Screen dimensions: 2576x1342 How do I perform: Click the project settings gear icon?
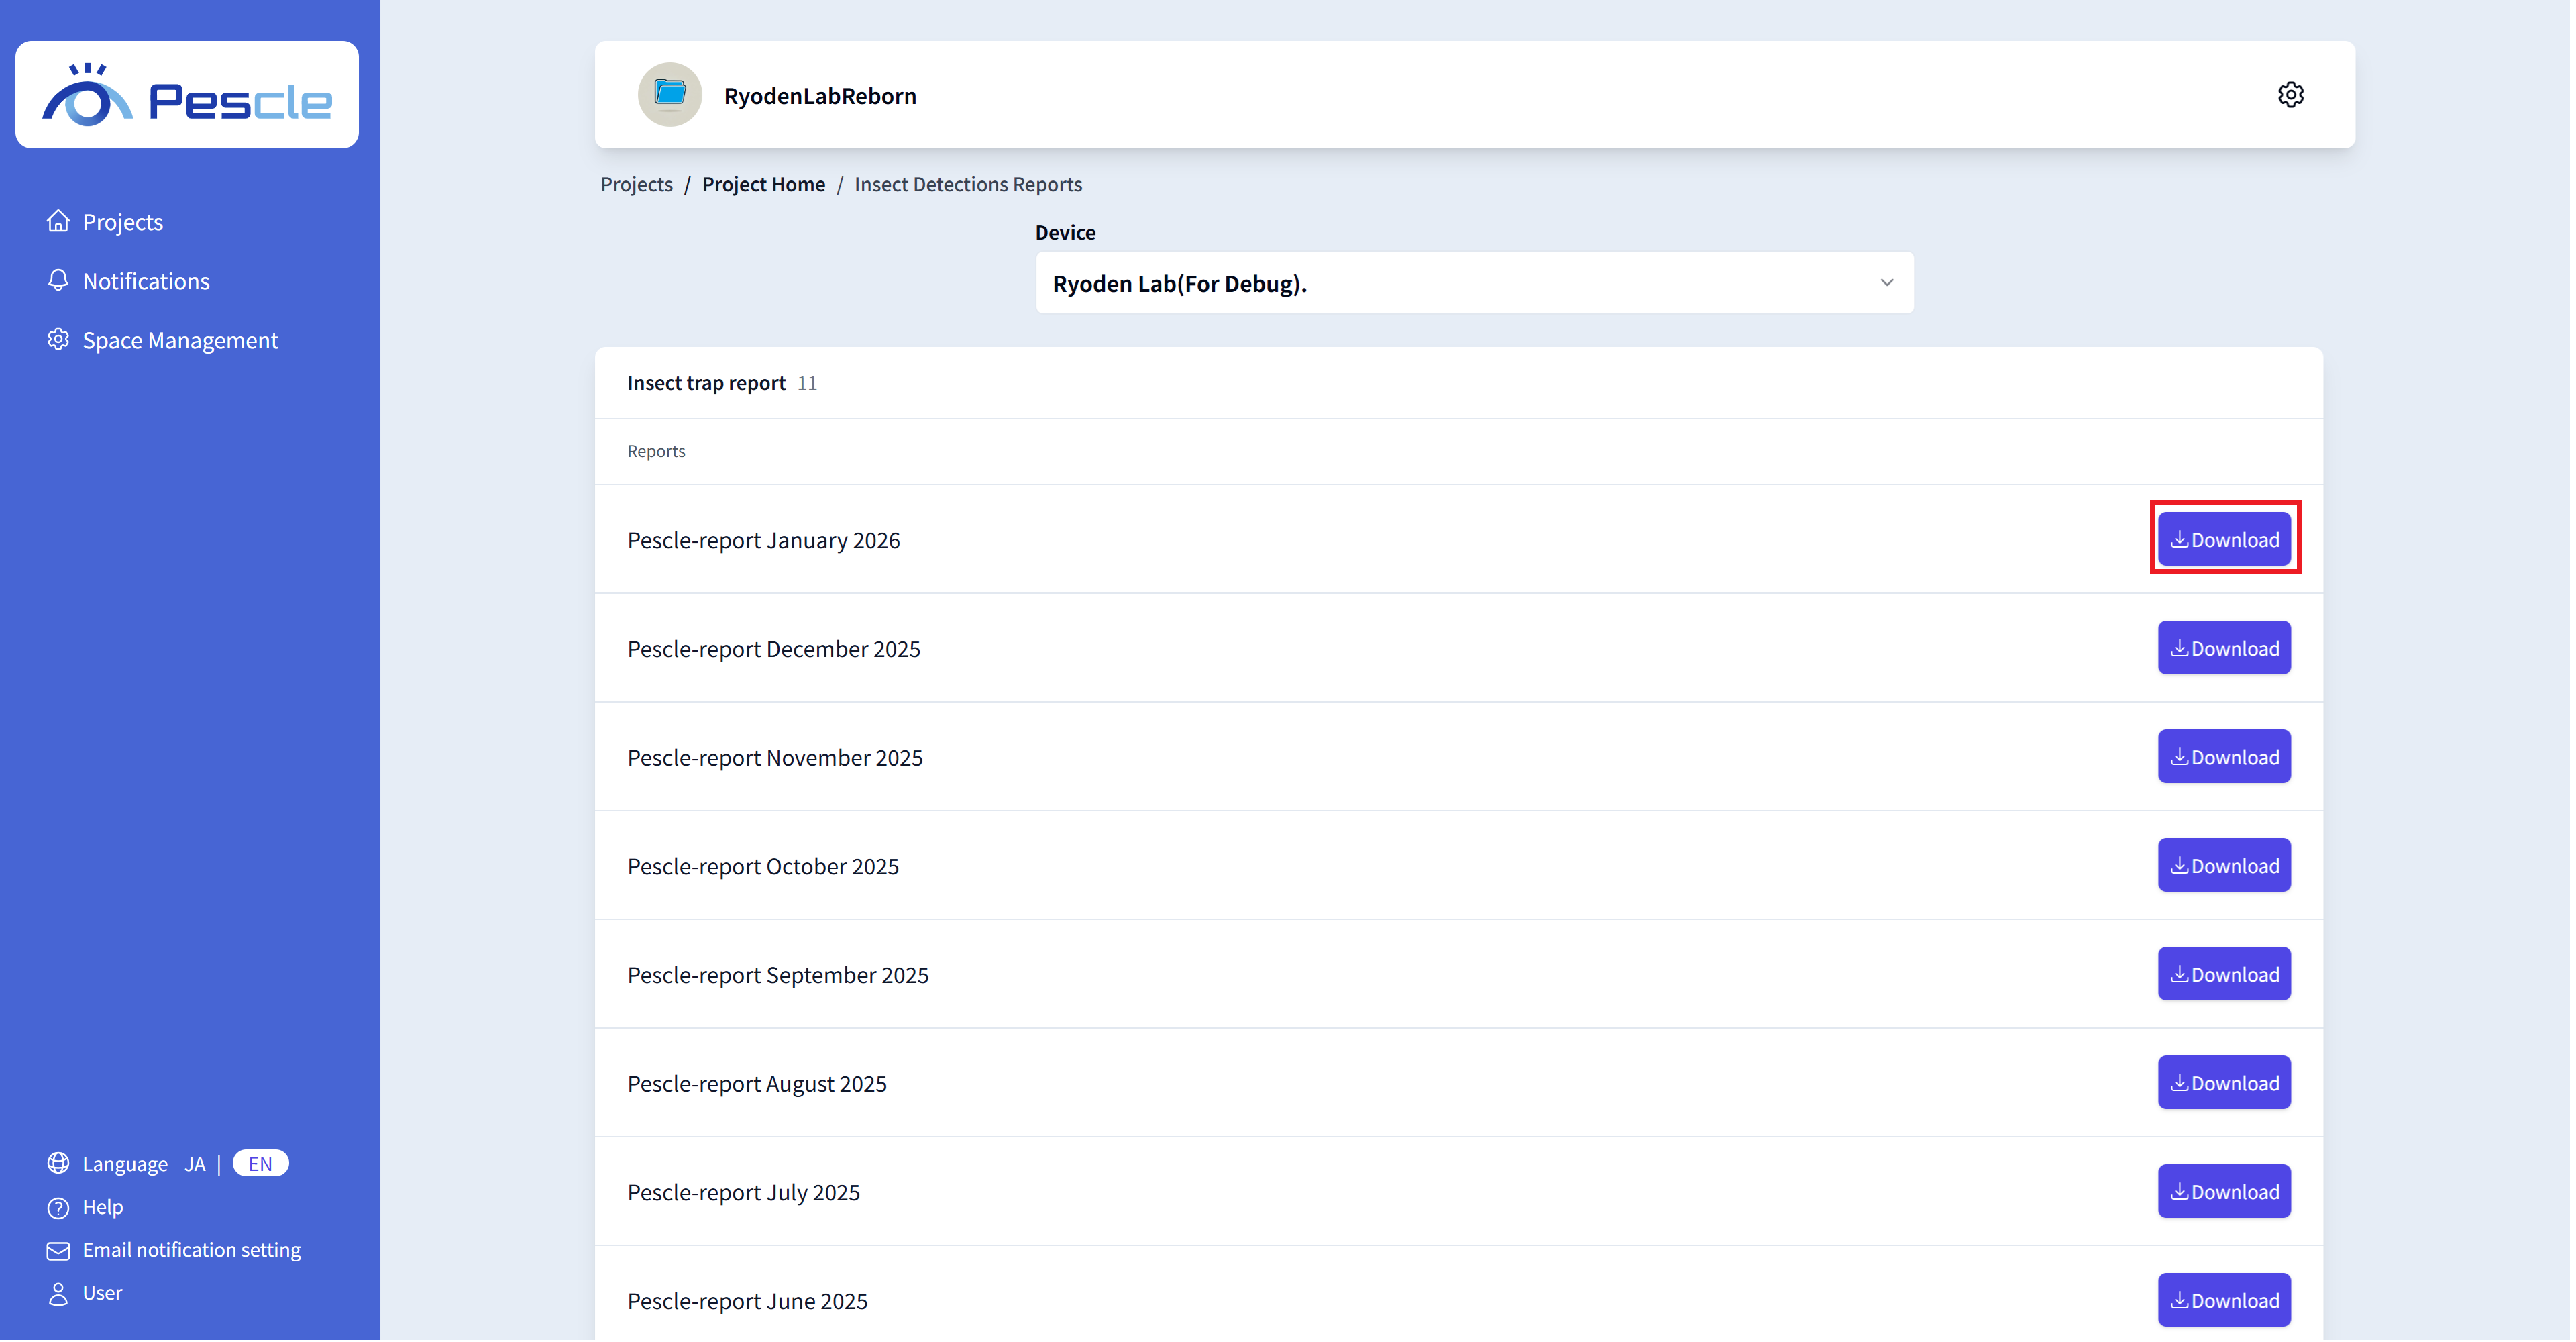(x=2291, y=95)
